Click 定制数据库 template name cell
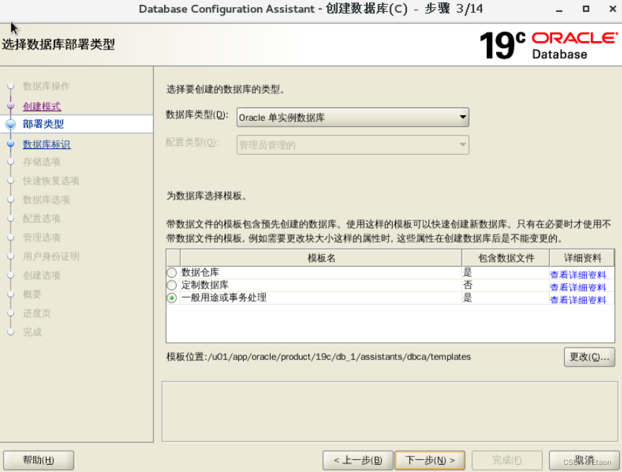The width and height of the screenshot is (622, 472). (x=321, y=285)
